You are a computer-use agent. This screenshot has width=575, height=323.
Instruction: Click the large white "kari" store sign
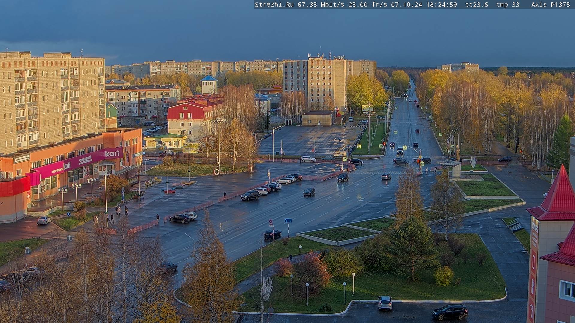click(x=112, y=154)
